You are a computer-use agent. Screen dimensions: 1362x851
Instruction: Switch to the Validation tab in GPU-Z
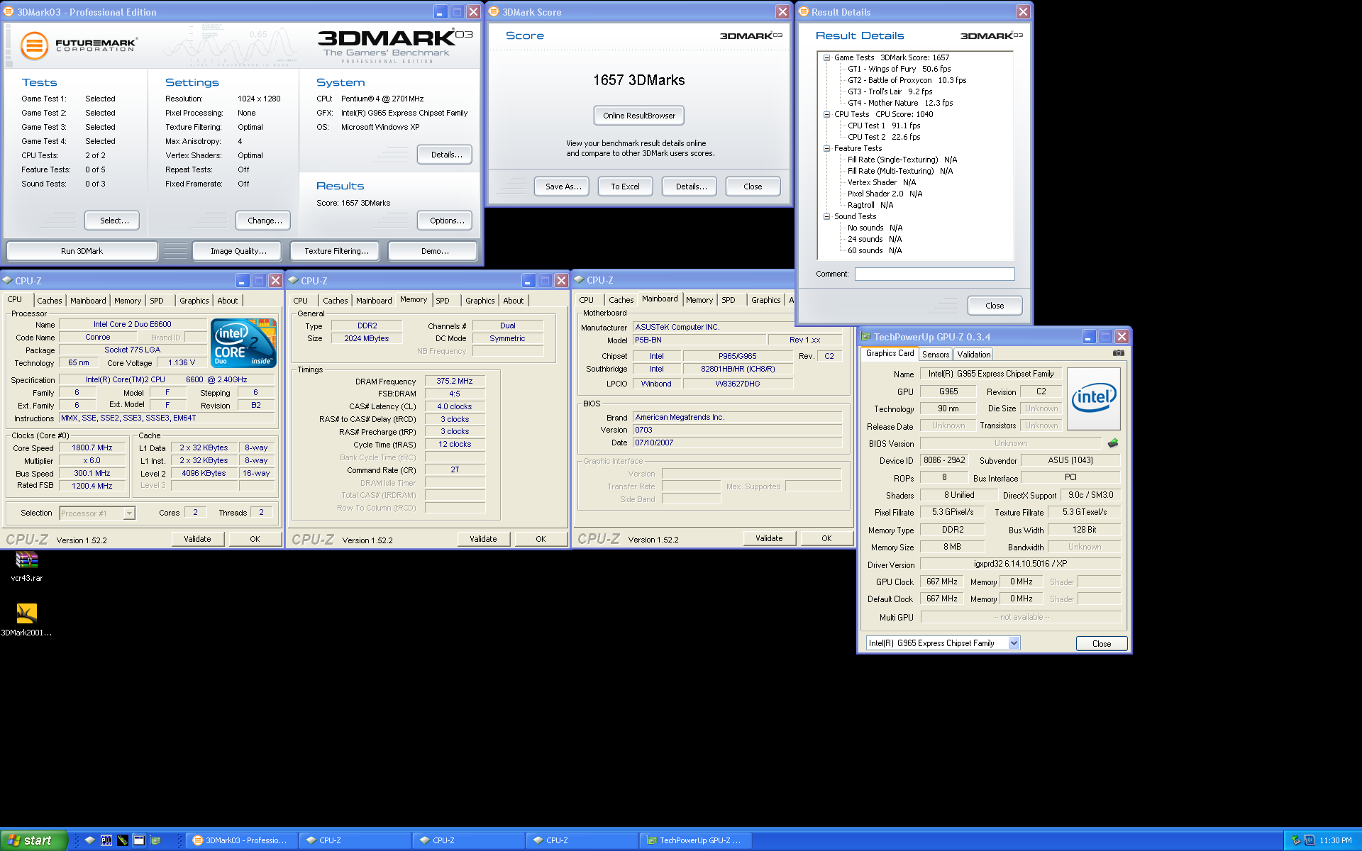(x=973, y=354)
